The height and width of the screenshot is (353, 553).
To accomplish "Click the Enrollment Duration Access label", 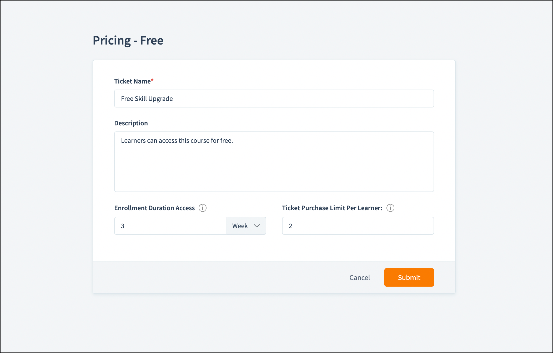I will 154,208.
